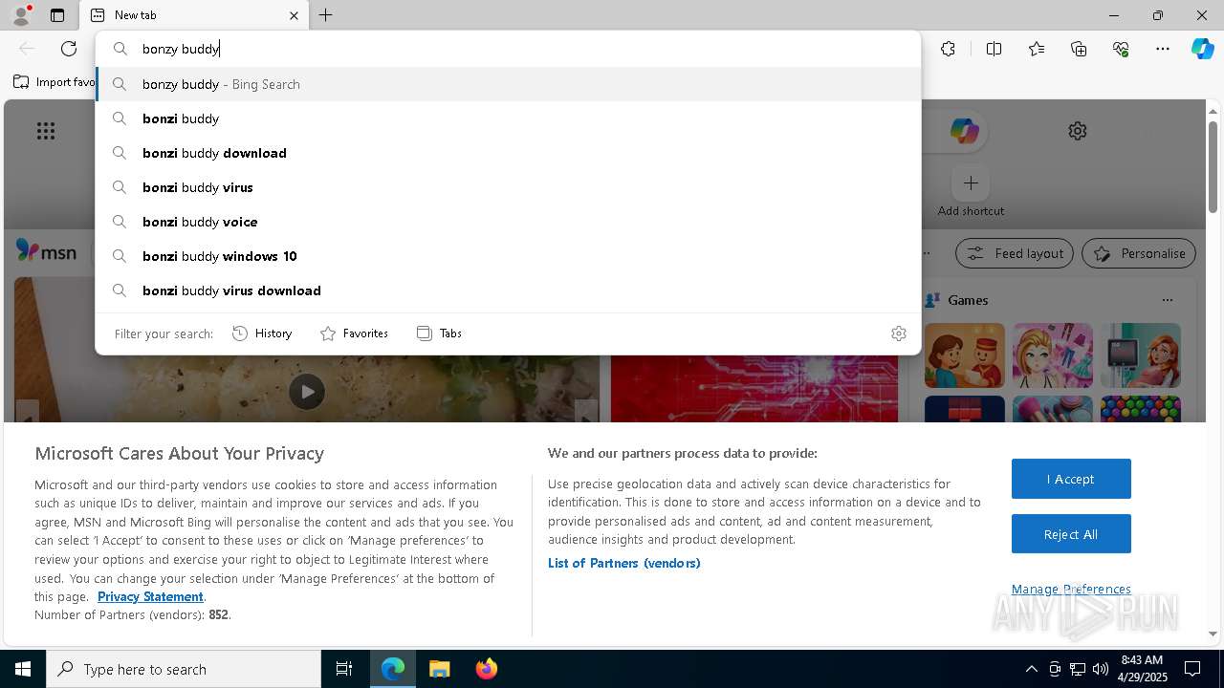Close the New tab page
The image size is (1224, 688).
(x=294, y=15)
